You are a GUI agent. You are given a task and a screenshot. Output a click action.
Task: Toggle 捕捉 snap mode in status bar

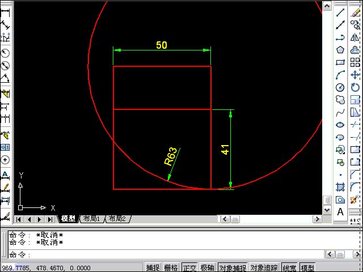click(153, 267)
